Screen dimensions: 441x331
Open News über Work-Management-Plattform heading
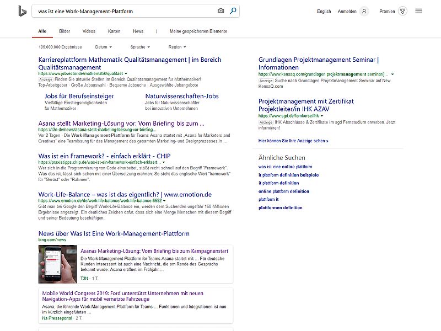tap(114, 233)
